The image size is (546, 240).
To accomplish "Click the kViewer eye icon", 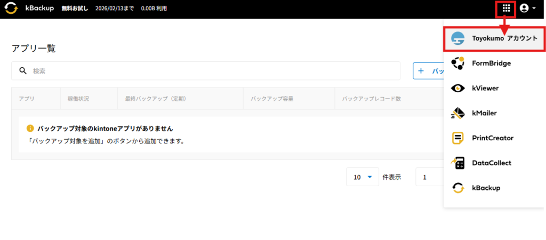I will point(457,88).
